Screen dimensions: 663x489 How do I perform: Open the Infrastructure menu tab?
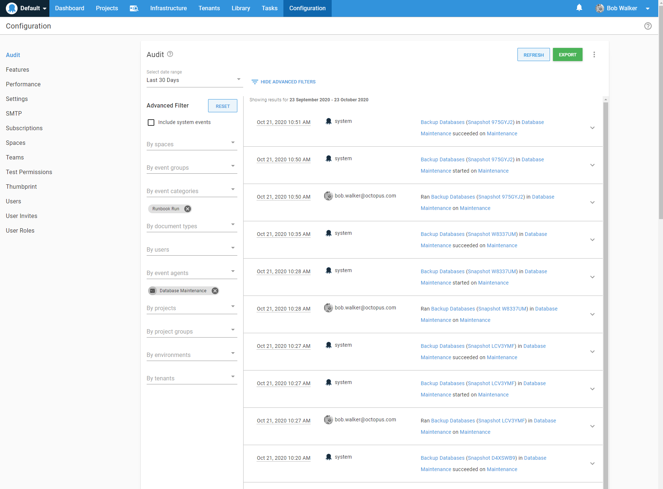click(x=168, y=8)
